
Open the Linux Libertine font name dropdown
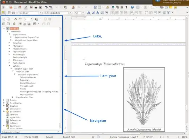(58, 13)
